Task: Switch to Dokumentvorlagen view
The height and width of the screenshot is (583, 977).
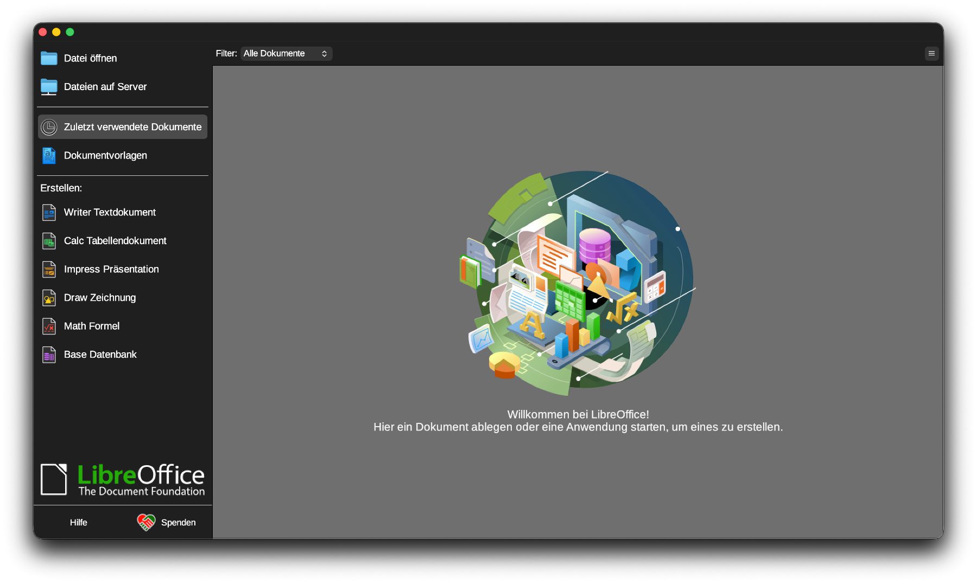Action: coord(105,156)
